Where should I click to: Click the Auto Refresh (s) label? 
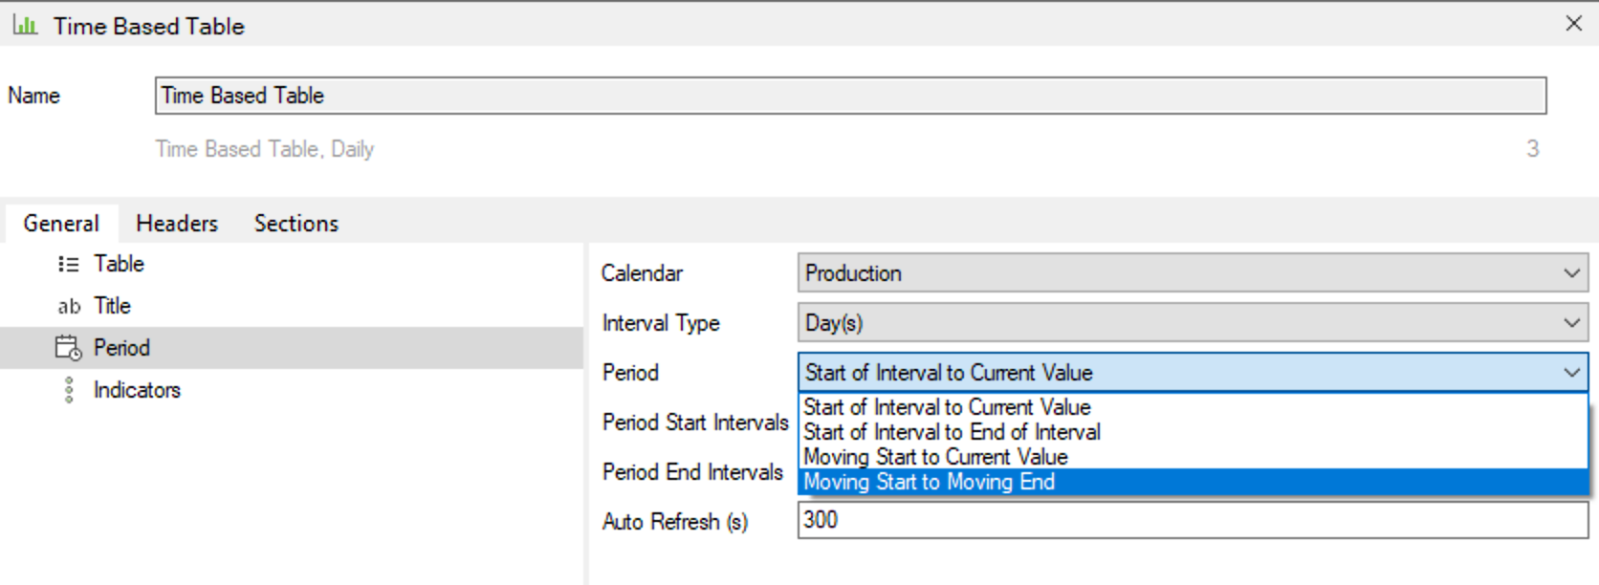point(675,522)
